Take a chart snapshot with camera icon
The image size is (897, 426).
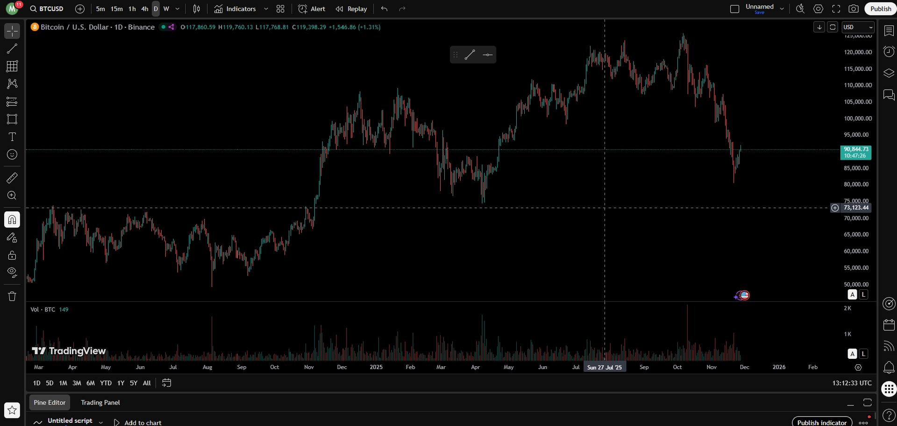click(x=854, y=9)
